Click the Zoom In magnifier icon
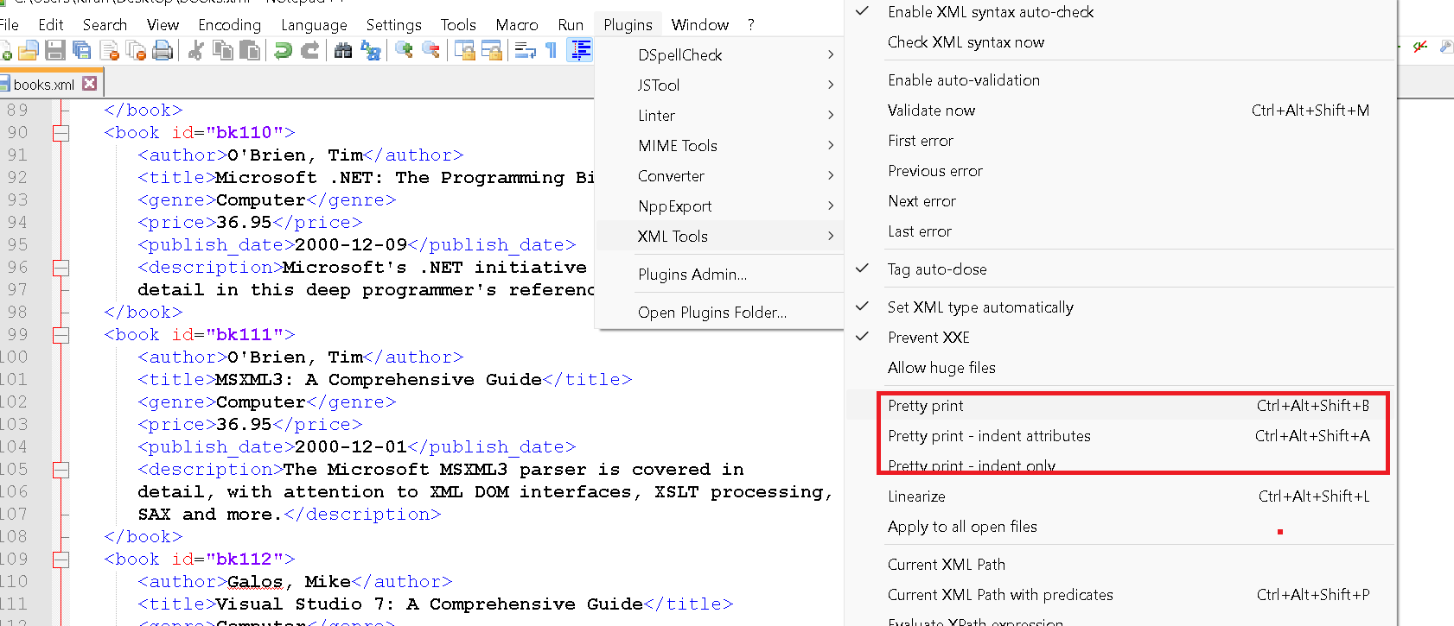Viewport: 1454px width, 626px height. (x=404, y=51)
